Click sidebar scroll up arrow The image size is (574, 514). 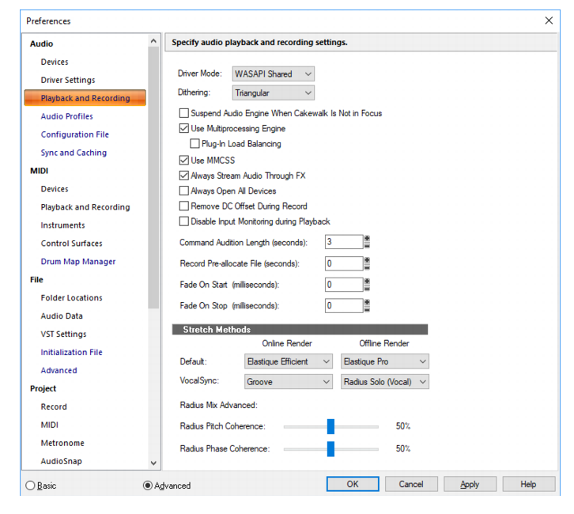pos(153,41)
